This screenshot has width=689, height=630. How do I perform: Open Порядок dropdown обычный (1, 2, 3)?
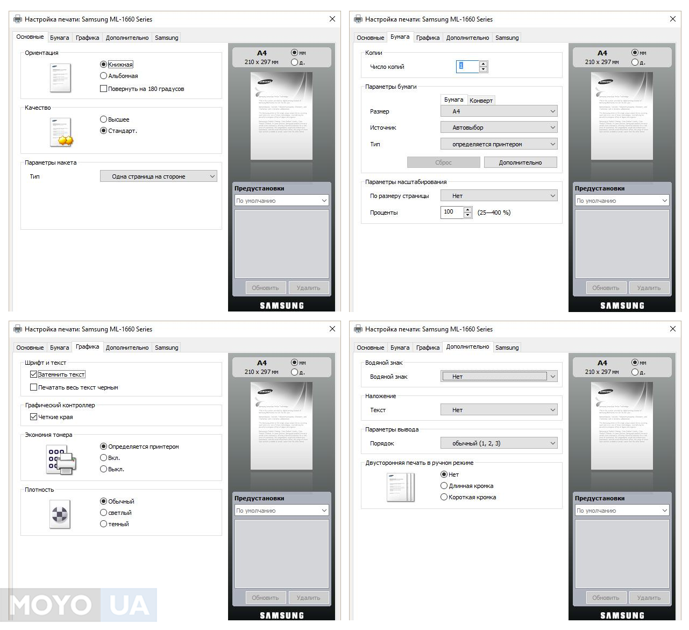pyautogui.click(x=499, y=443)
